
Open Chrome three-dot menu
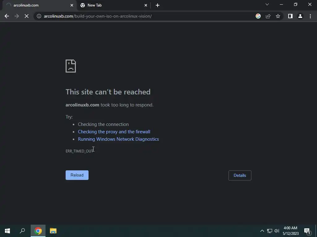(310, 16)
